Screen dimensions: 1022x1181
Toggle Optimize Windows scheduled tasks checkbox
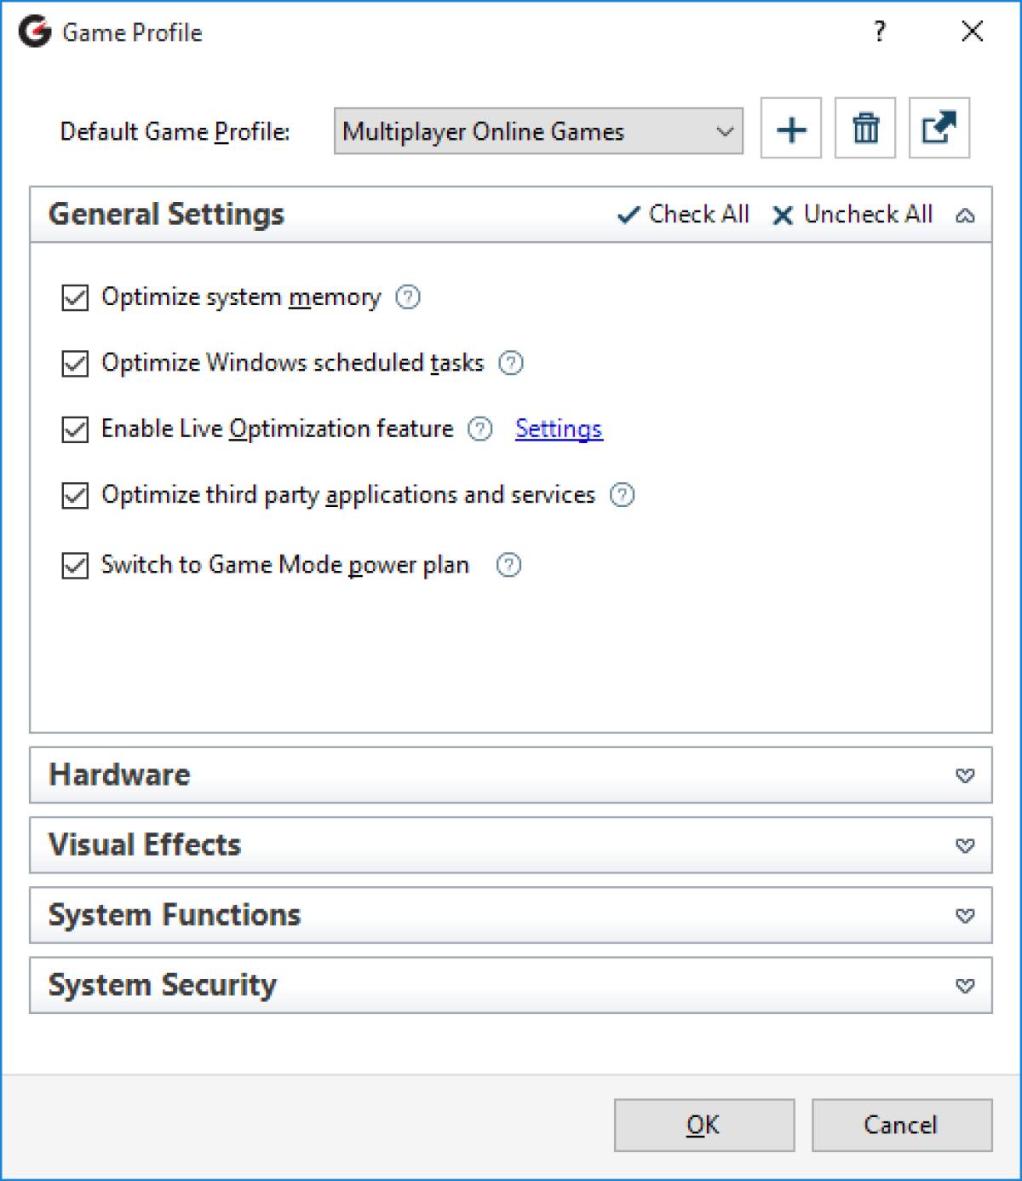75,364
